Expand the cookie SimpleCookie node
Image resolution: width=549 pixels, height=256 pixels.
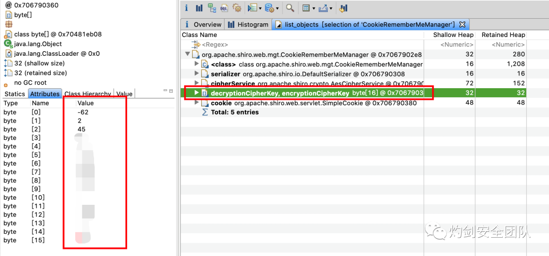196,103
